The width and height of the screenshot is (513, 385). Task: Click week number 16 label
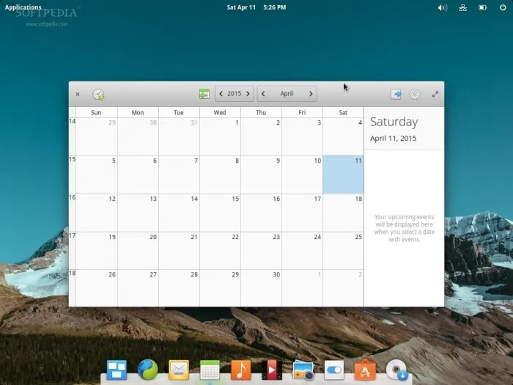pyautogui.click(x=73, y=197)
